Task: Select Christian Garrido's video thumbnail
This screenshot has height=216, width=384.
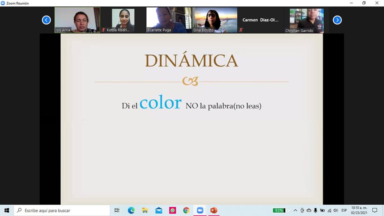Action: [306, 21]
